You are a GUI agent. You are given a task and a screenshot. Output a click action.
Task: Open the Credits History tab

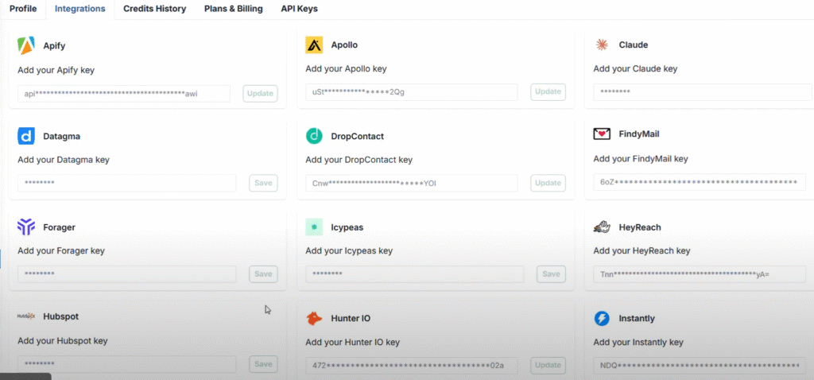[x=154, y=9]
